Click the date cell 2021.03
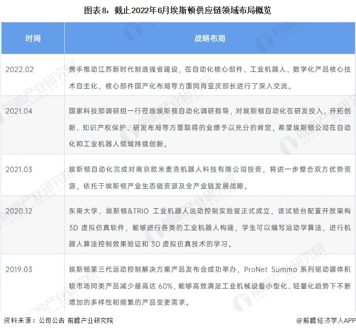 [x=19, y=170]
